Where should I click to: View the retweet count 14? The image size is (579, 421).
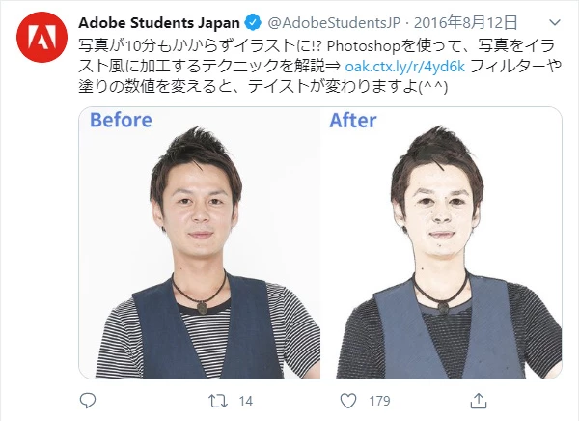(x=245, y=401)
